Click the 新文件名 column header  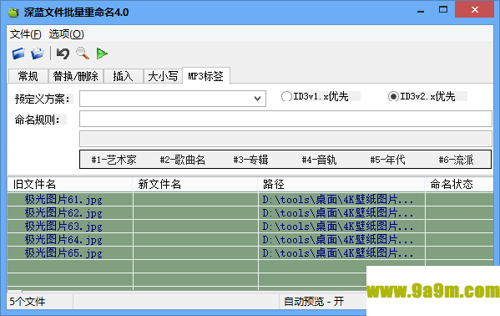pyautogui.click(x=195, y=184)
